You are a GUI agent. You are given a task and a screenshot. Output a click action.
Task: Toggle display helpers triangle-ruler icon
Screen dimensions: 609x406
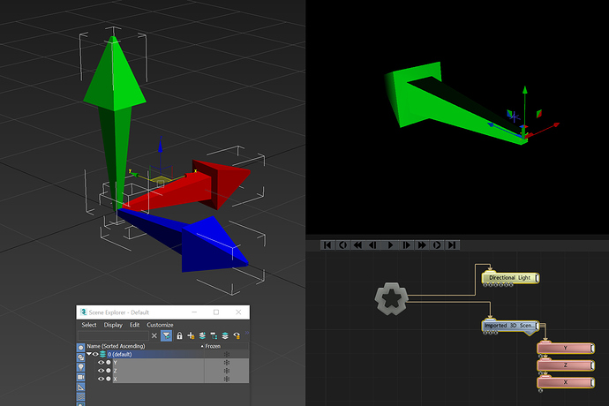click(x=81, y=387)
